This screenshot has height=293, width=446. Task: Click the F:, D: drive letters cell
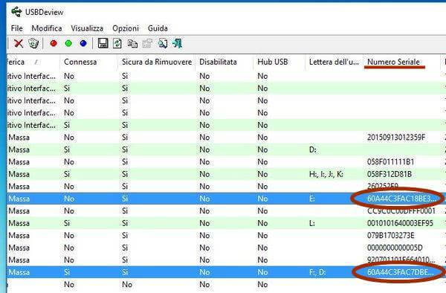coord(317,272)
